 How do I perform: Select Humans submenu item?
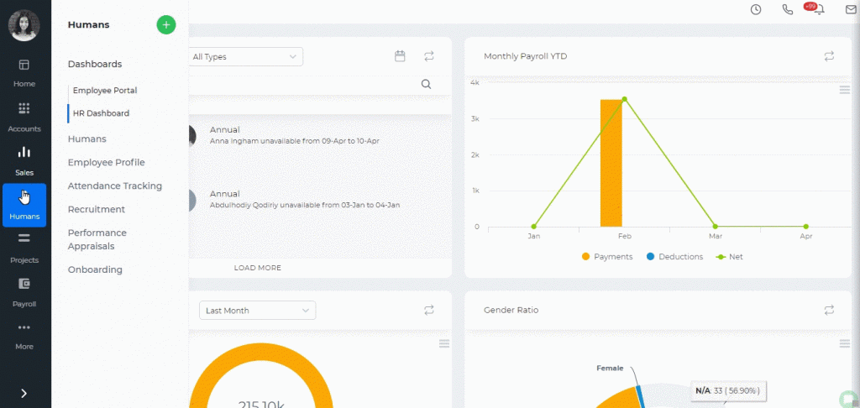pos(87,139)
